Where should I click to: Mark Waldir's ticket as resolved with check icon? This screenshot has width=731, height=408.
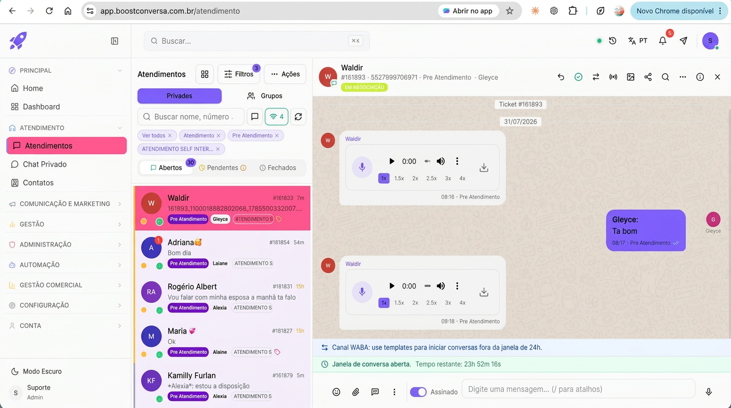tap(579, 77)
